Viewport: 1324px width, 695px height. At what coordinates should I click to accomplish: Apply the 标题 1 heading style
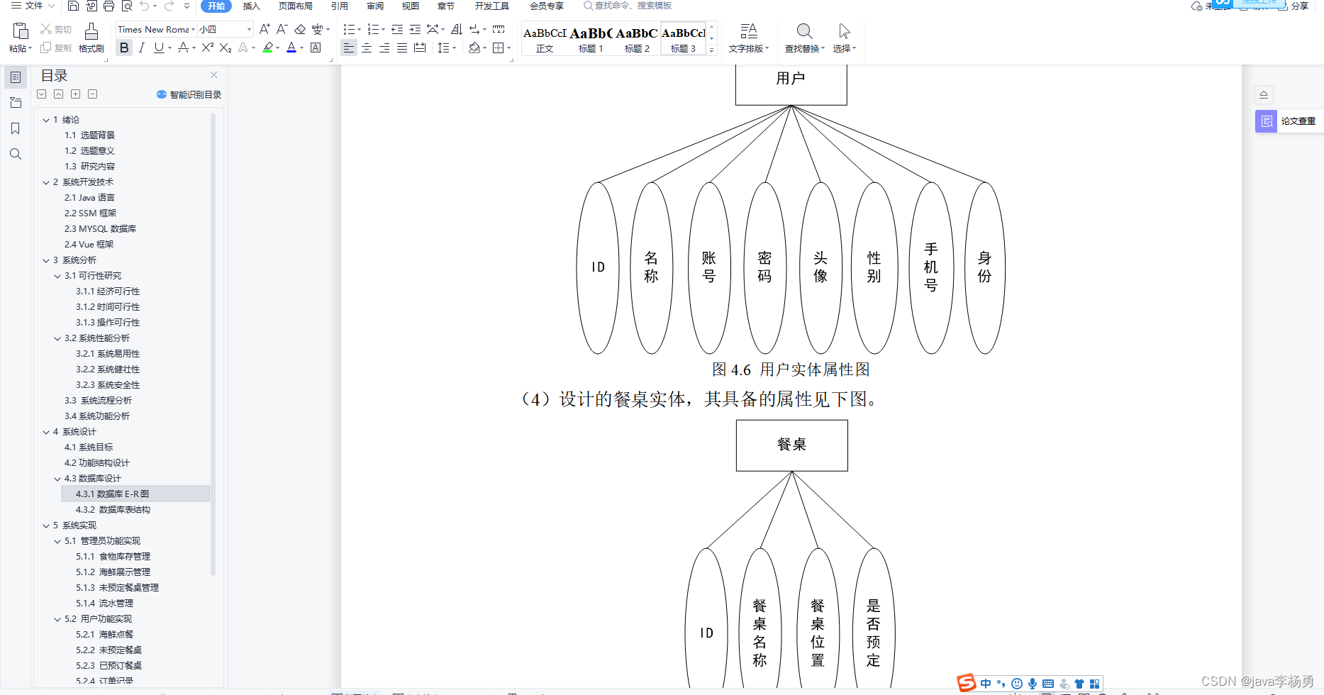coord(591,40)
